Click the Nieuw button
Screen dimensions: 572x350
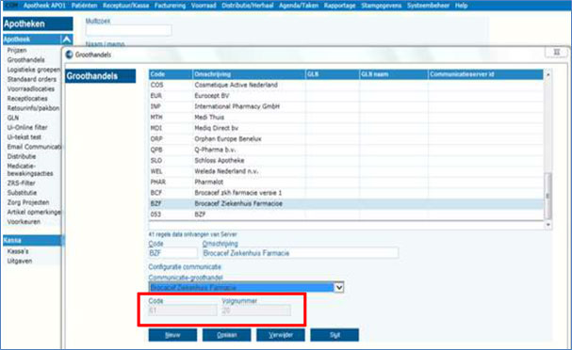[x=172, y=335]
